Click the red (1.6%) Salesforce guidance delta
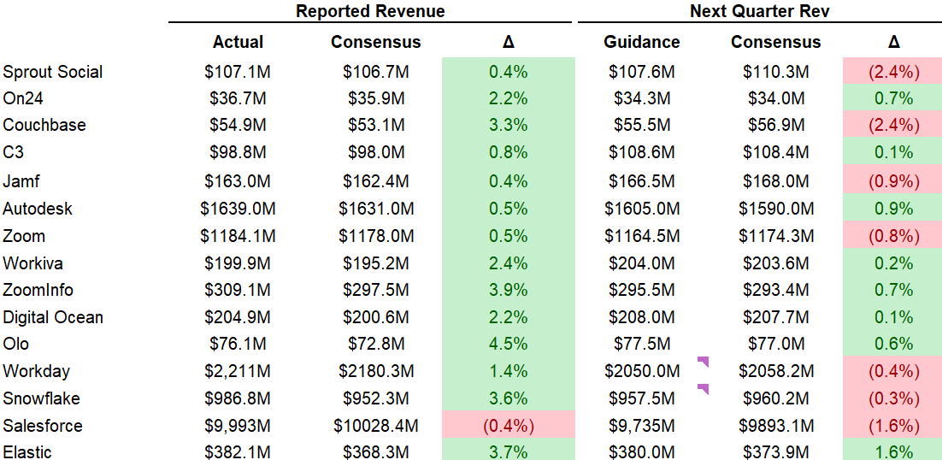This screenshot has width=942, height=460. click(x=892, y=426)
